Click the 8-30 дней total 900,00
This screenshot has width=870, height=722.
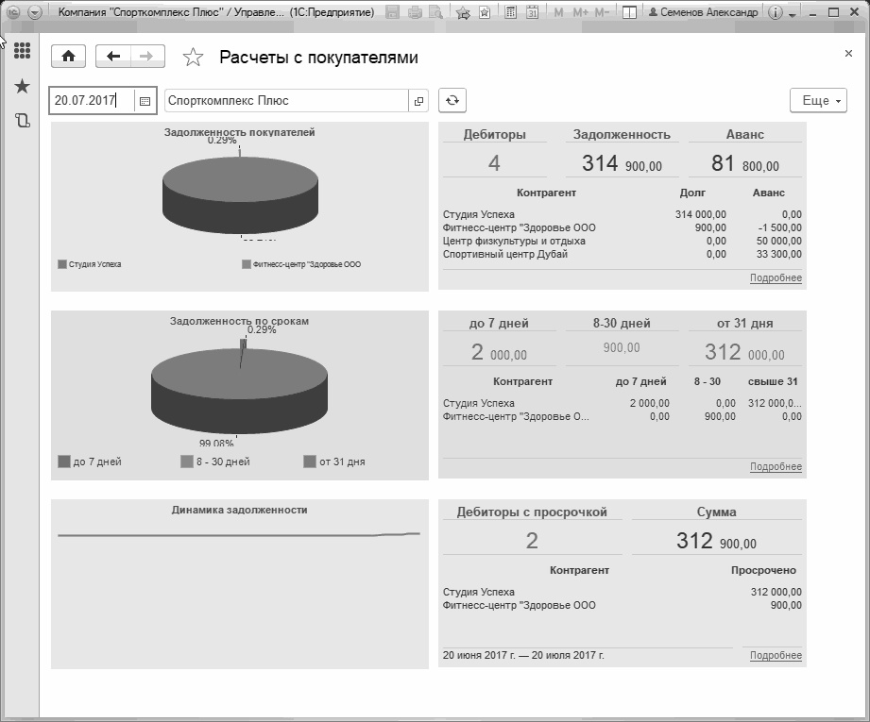(622, 347)
